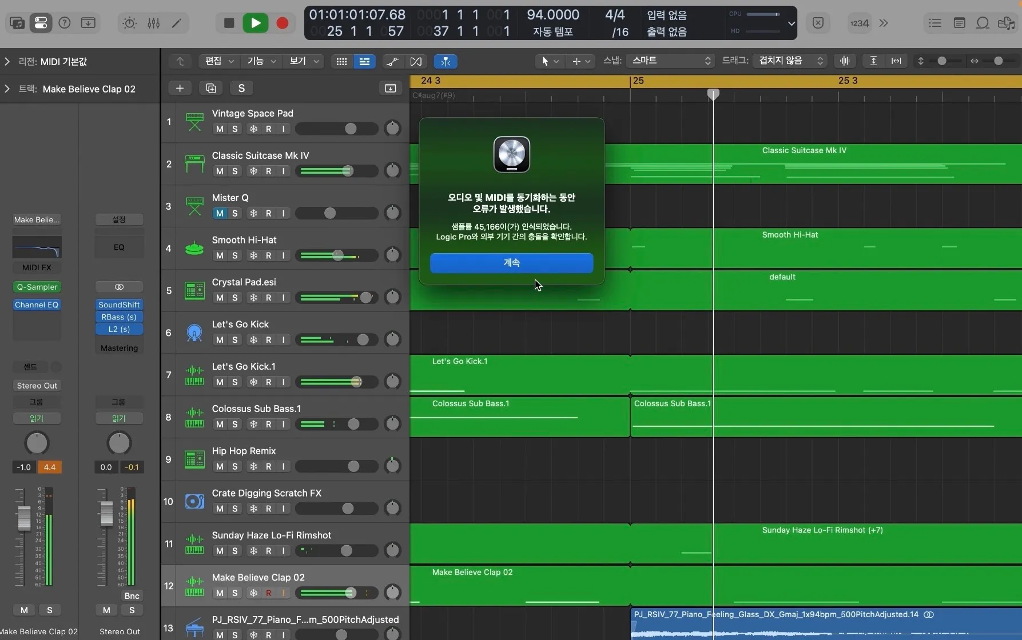The height and width of the screenshot is (640, 1022).
Task: Open the 기능 menu
Action: pos(261,61)
